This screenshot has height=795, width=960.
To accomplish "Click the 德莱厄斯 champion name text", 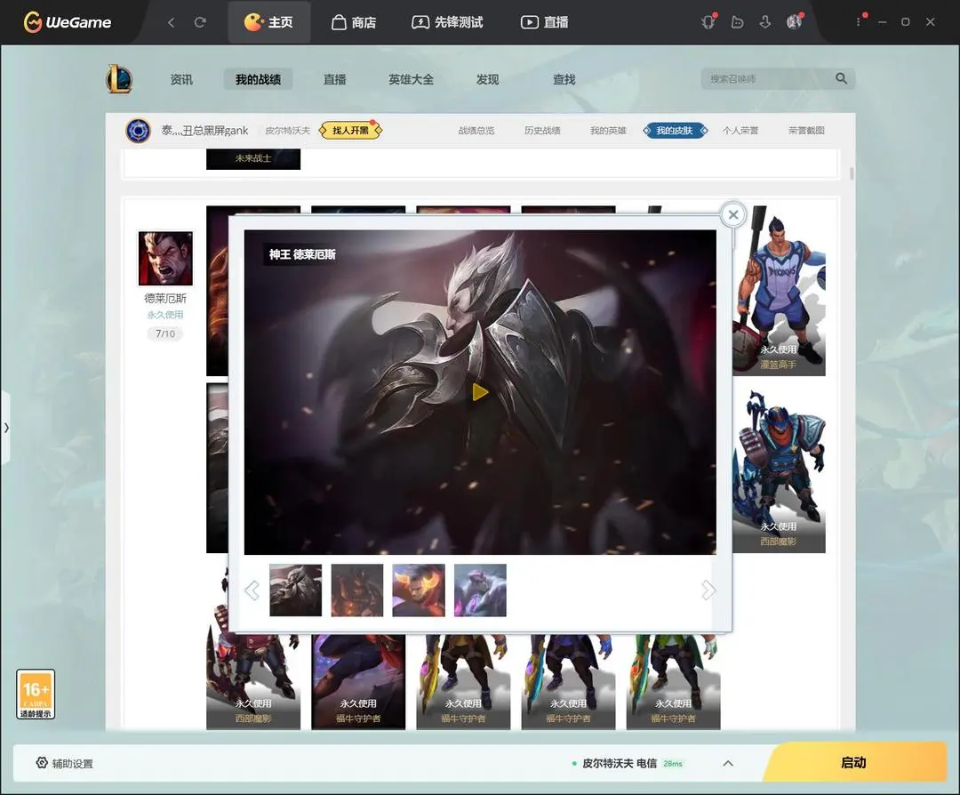I will [x=165, y=298].
